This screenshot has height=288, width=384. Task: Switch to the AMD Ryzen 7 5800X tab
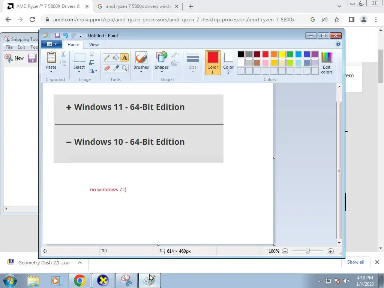pyautogui.click(x=48, y=6)
